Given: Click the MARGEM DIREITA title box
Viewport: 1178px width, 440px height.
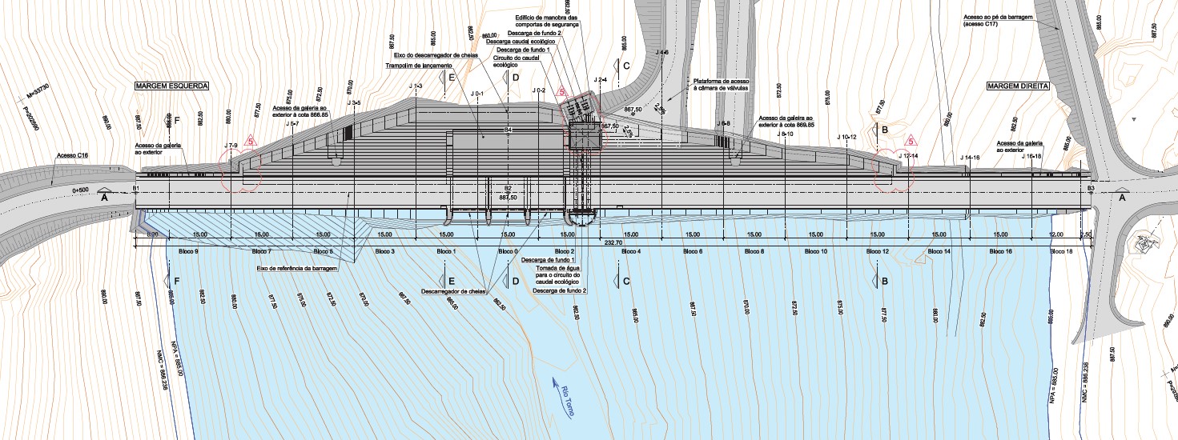Looking at the screenshot, I should coord(1018,86).
